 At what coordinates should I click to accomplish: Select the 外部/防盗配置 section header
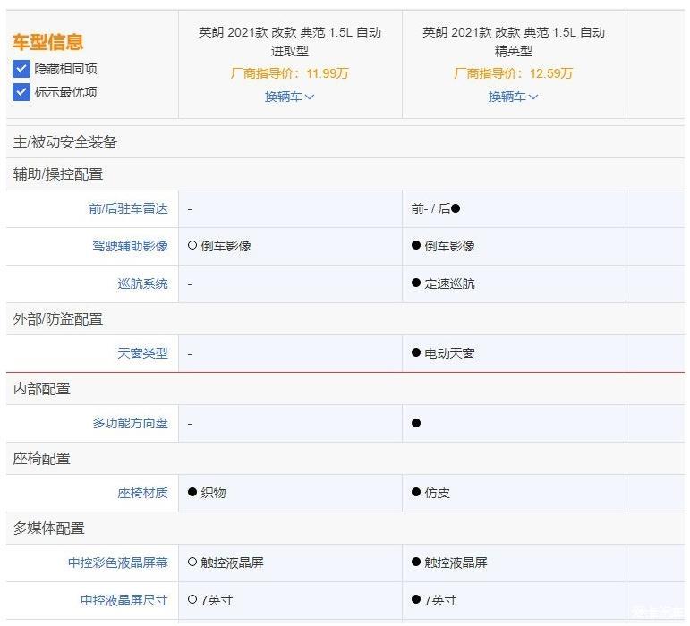(x=345, y=319)
